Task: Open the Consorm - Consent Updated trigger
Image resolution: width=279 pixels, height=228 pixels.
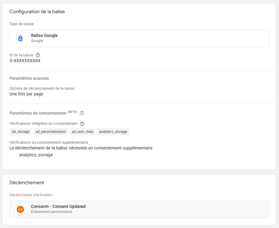Action: click(139, 209)
